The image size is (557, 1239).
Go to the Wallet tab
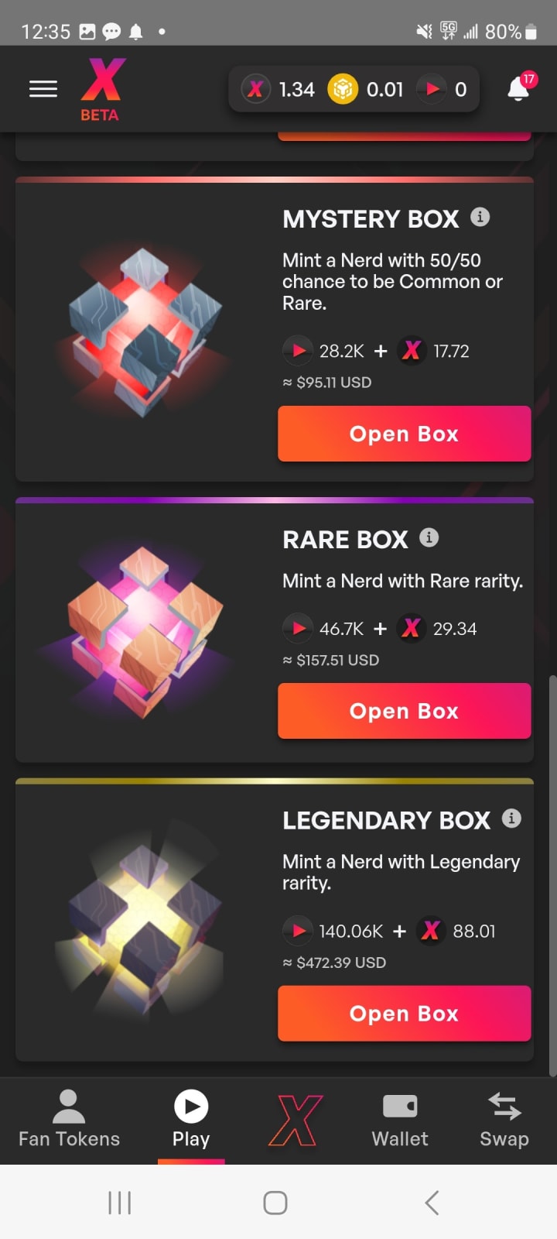[400, 1119]
